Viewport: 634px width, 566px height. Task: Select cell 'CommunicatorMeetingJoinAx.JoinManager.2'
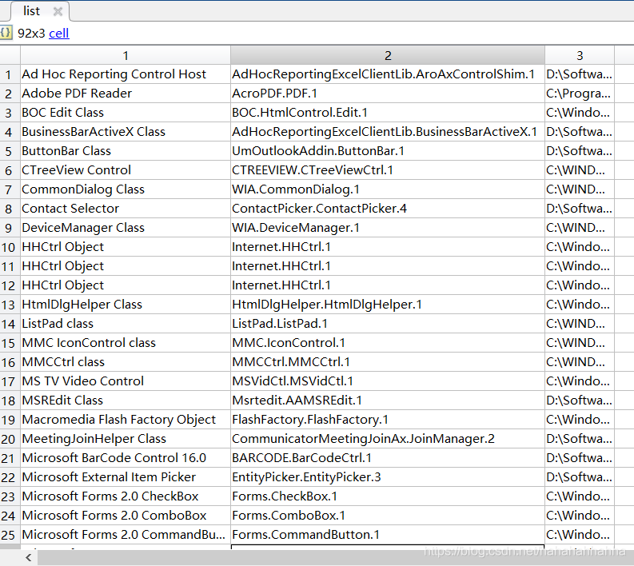388,439
